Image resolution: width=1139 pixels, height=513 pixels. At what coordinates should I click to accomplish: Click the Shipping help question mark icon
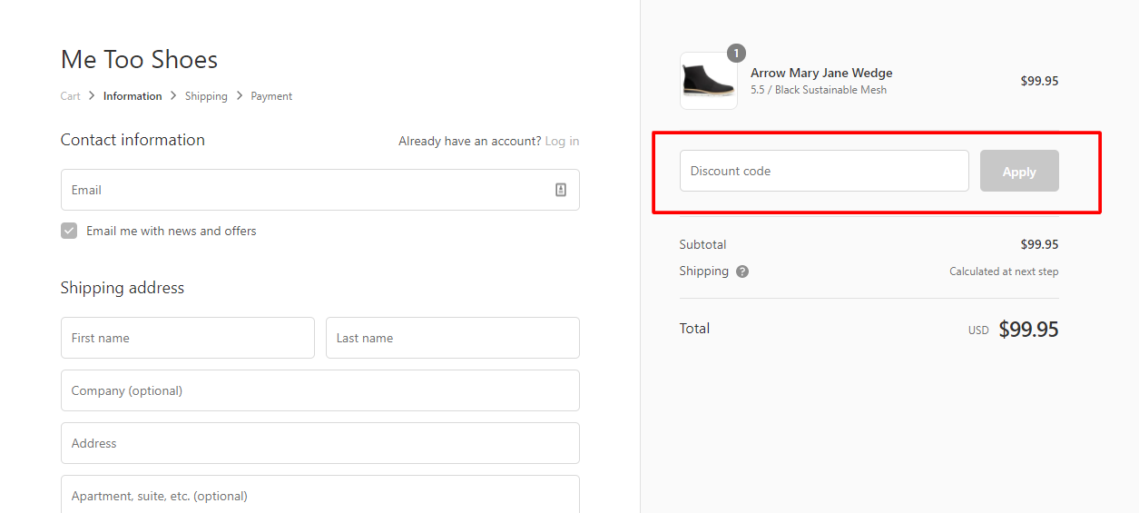click(x=742, y=271)
